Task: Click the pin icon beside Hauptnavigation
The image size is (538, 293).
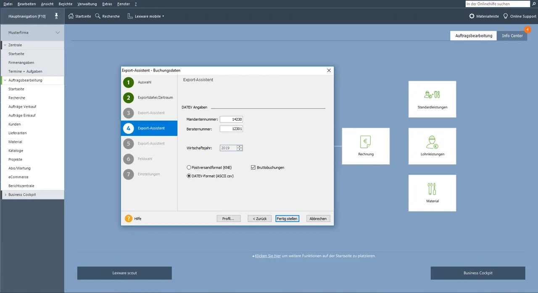Action: click(56, 16)
